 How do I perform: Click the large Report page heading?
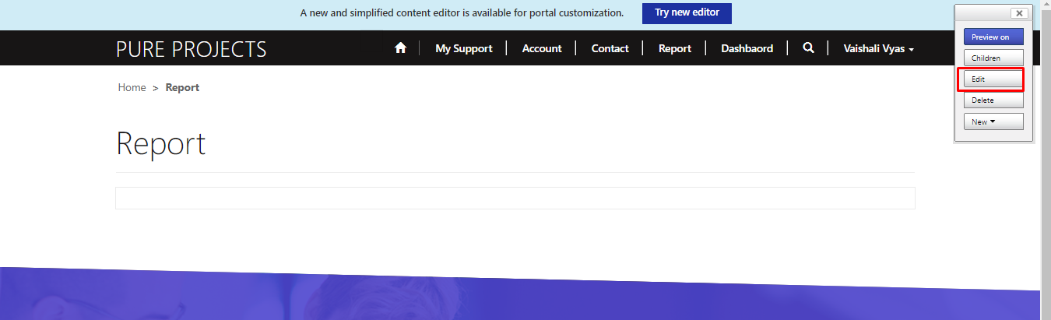pos(161,144)
